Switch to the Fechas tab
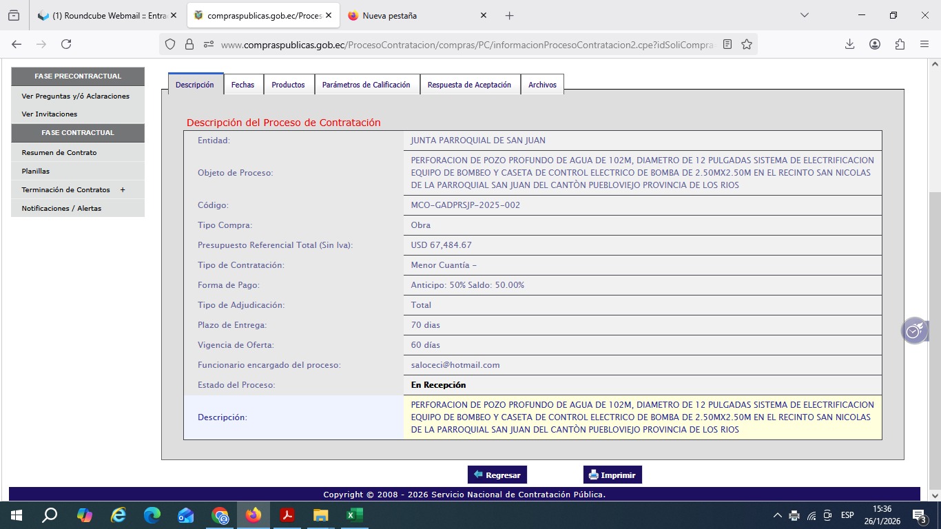Screen dimensions: 941x529 click(x=242, y=85)
